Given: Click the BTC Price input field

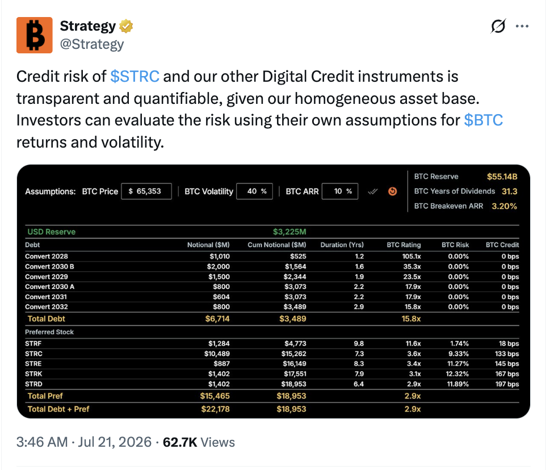Looking at the screenshot, I should point(146,191).
